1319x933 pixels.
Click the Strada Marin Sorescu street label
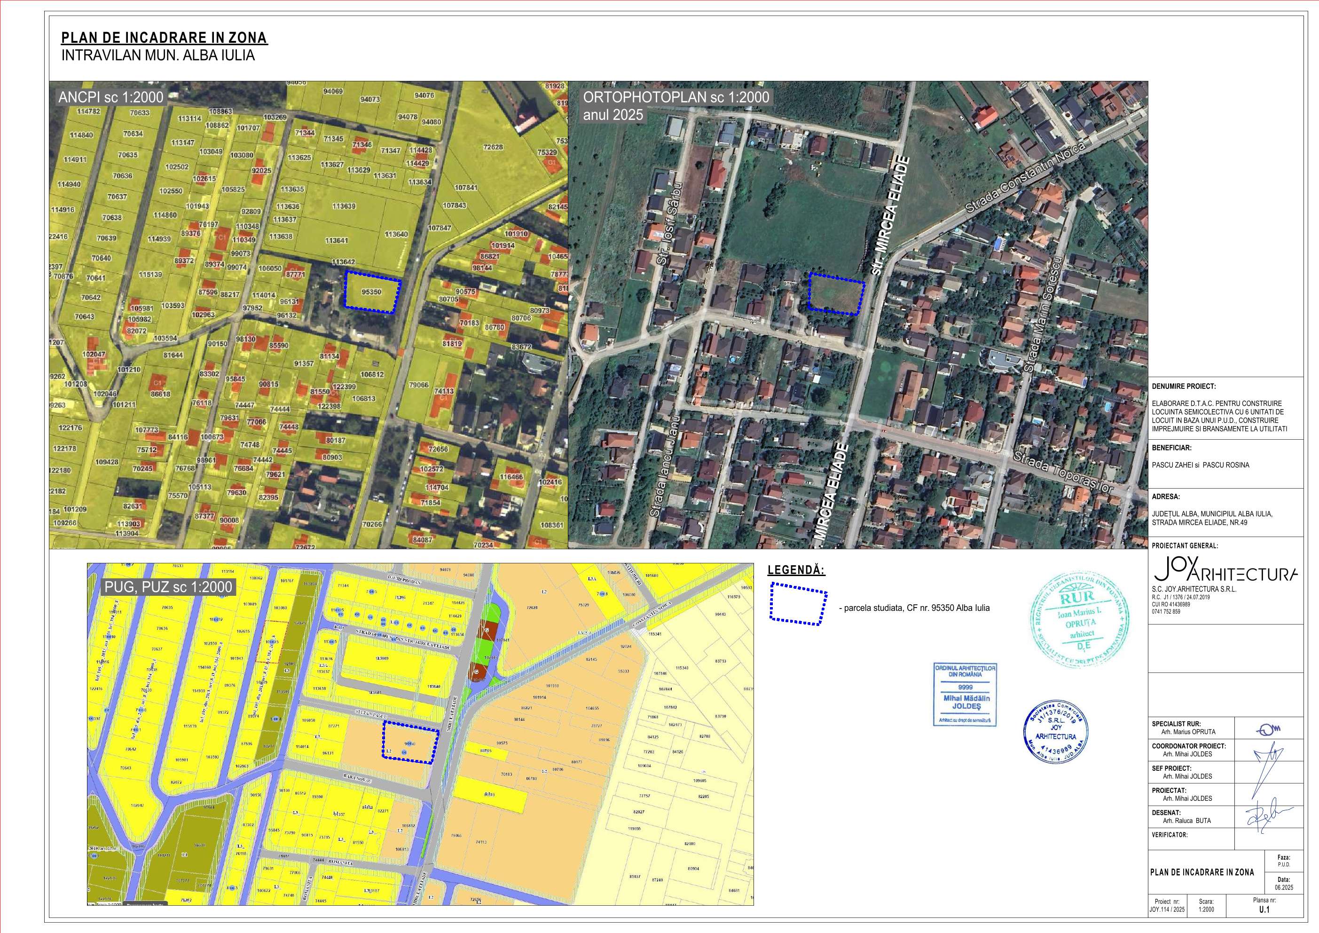[1043, 316]
